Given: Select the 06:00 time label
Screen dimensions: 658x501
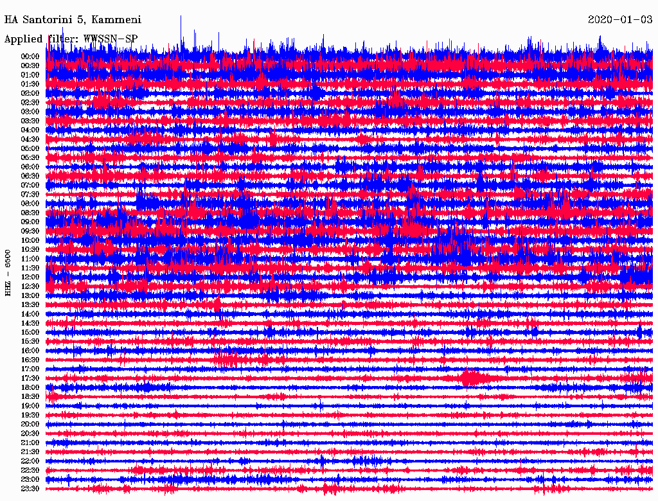Looking at the screenshot, I should coord(30,167).
